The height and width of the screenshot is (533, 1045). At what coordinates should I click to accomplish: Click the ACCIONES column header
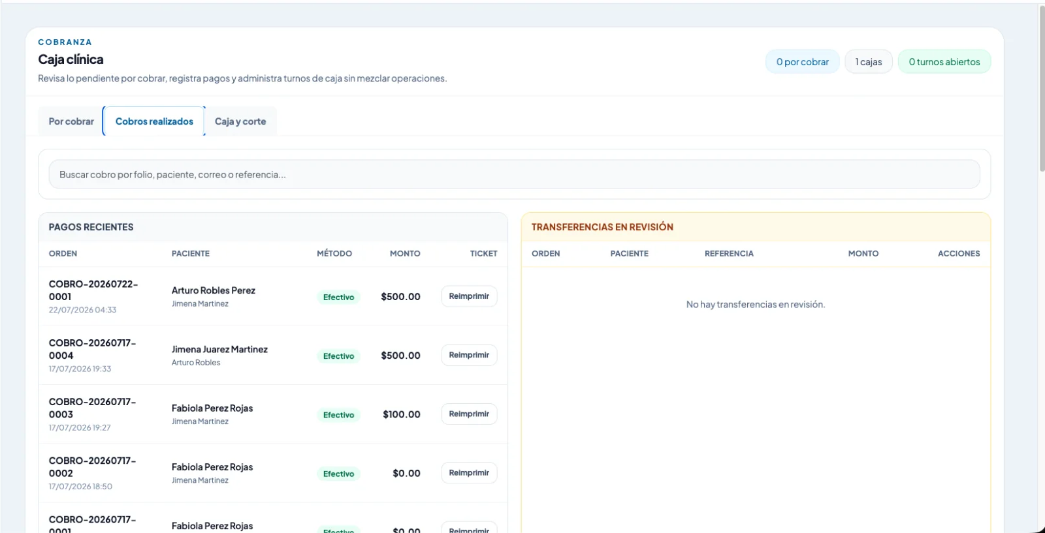tap(959, 253)
